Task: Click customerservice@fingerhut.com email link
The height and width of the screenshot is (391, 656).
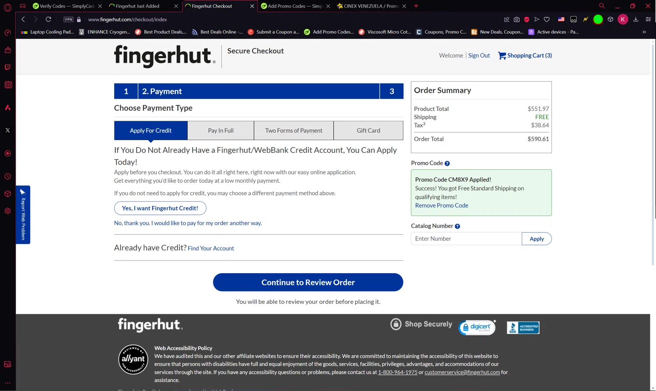Action: [x=462, y=372]
